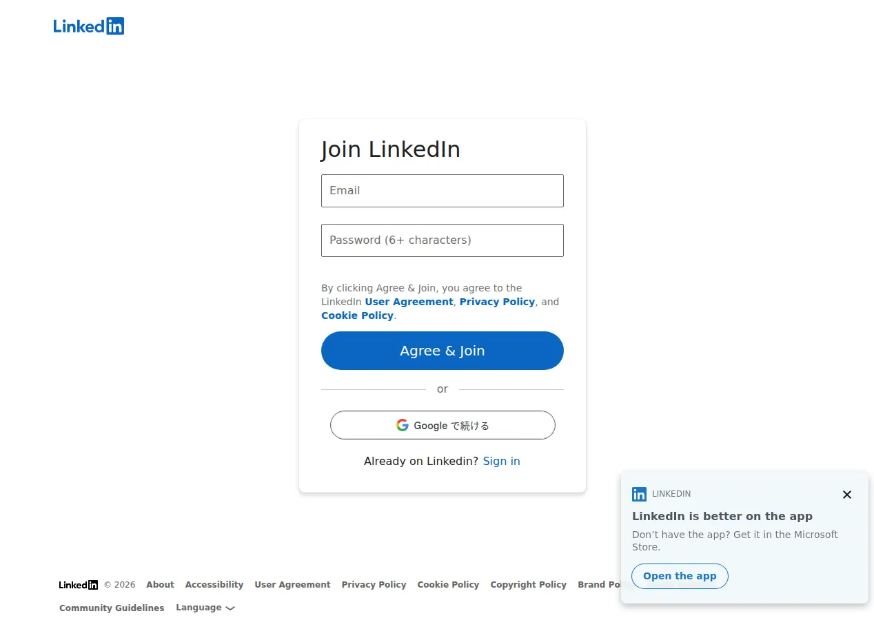
Task: Click the Google logo in continue button
Action: pyautogui.click(x=403, y=425)
